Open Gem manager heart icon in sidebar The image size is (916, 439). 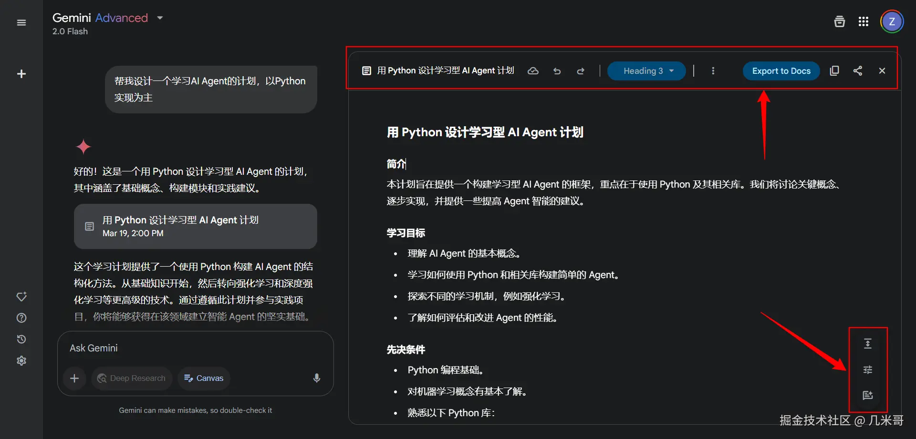pyautogui.click(x=21, y=297)
